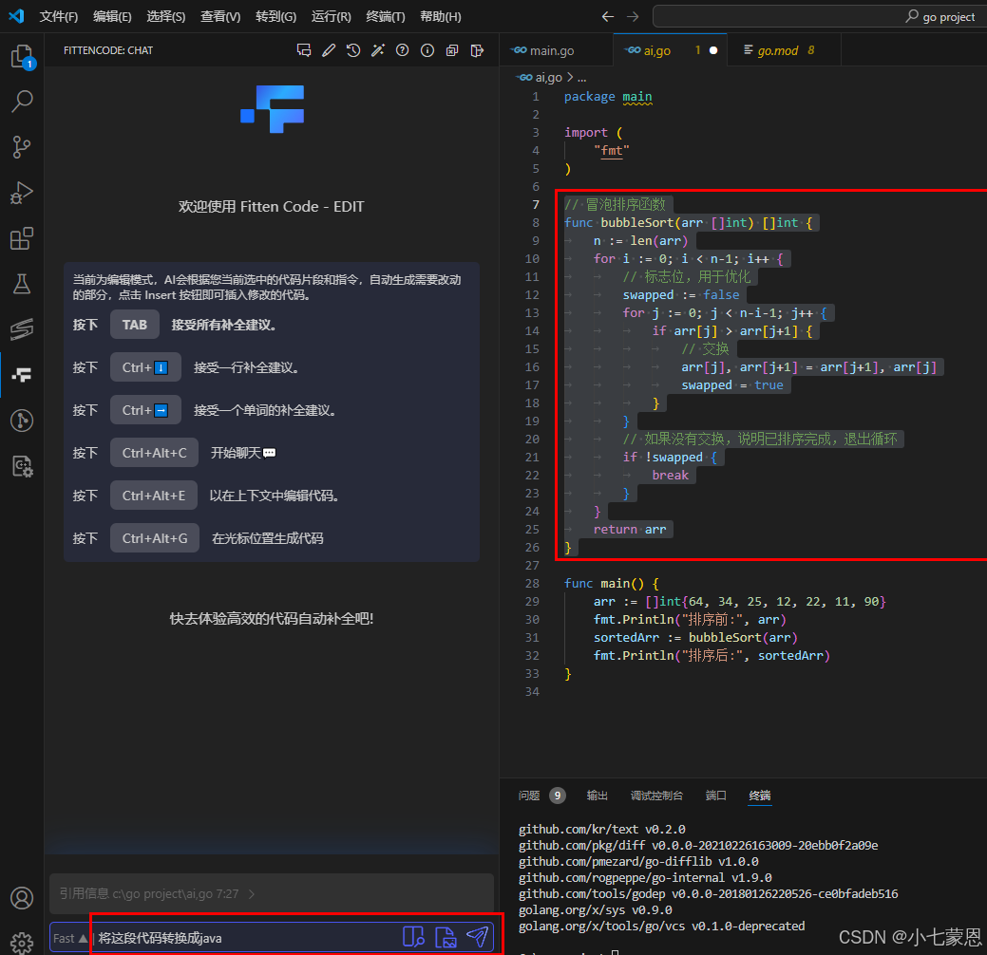This screenshot has width=987, height=955.
Task: Expand the 引用信息 reference chevron
Action: coord(252,893)
